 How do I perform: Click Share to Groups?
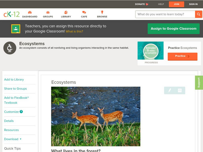(15, 88)
